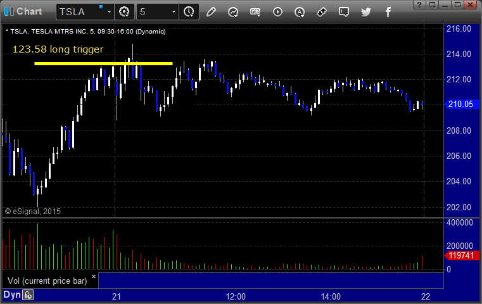
Task: Share chart via Facebook icon
Action: click(x=388, y=12)
